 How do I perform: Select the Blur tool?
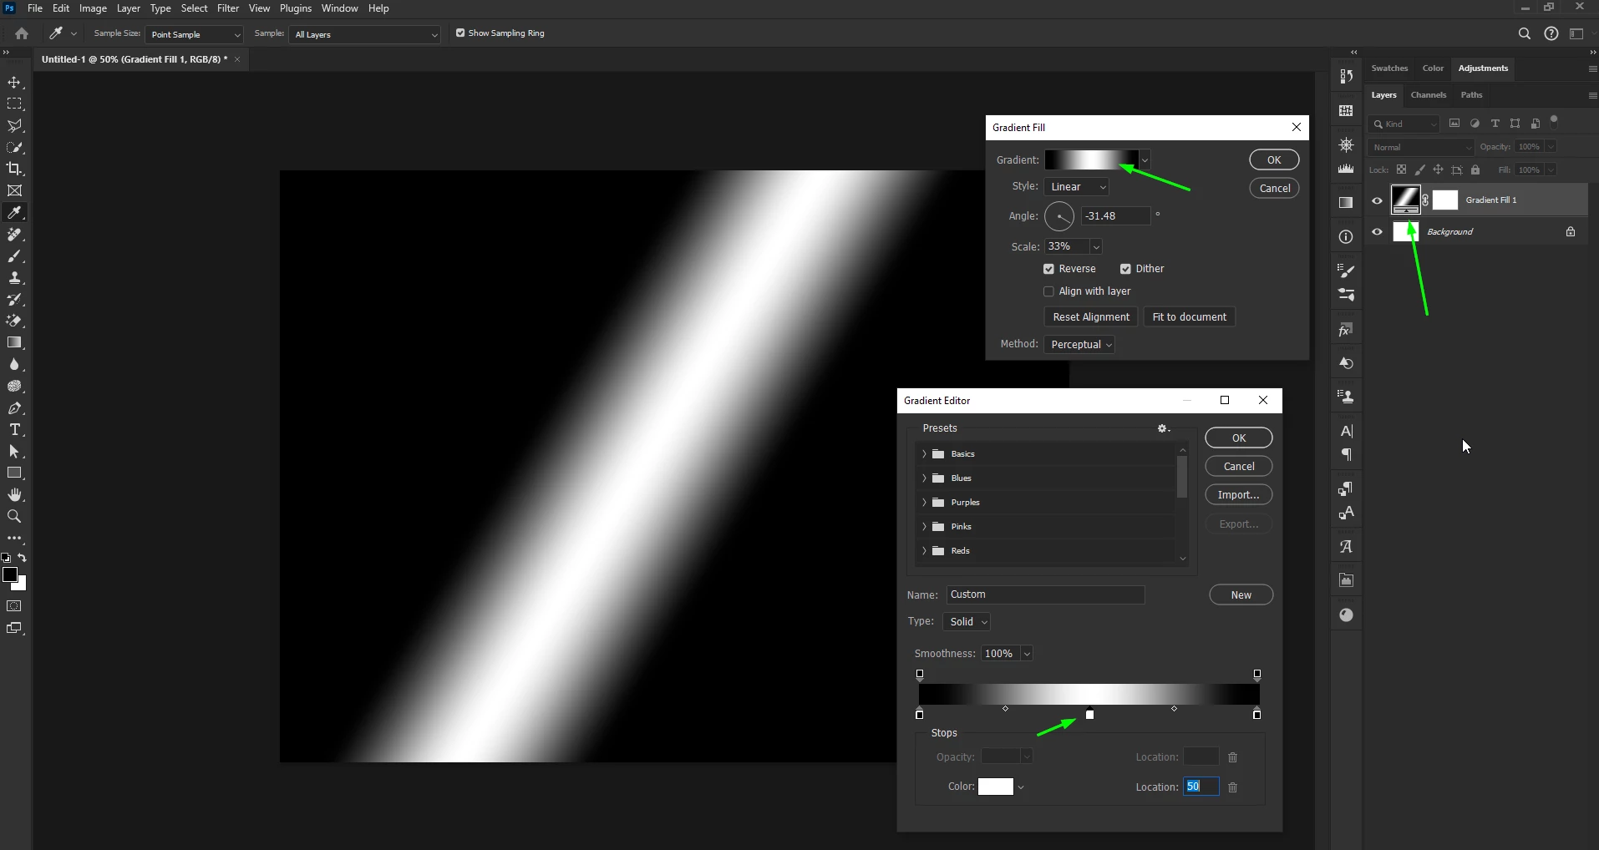coord(14,365)
